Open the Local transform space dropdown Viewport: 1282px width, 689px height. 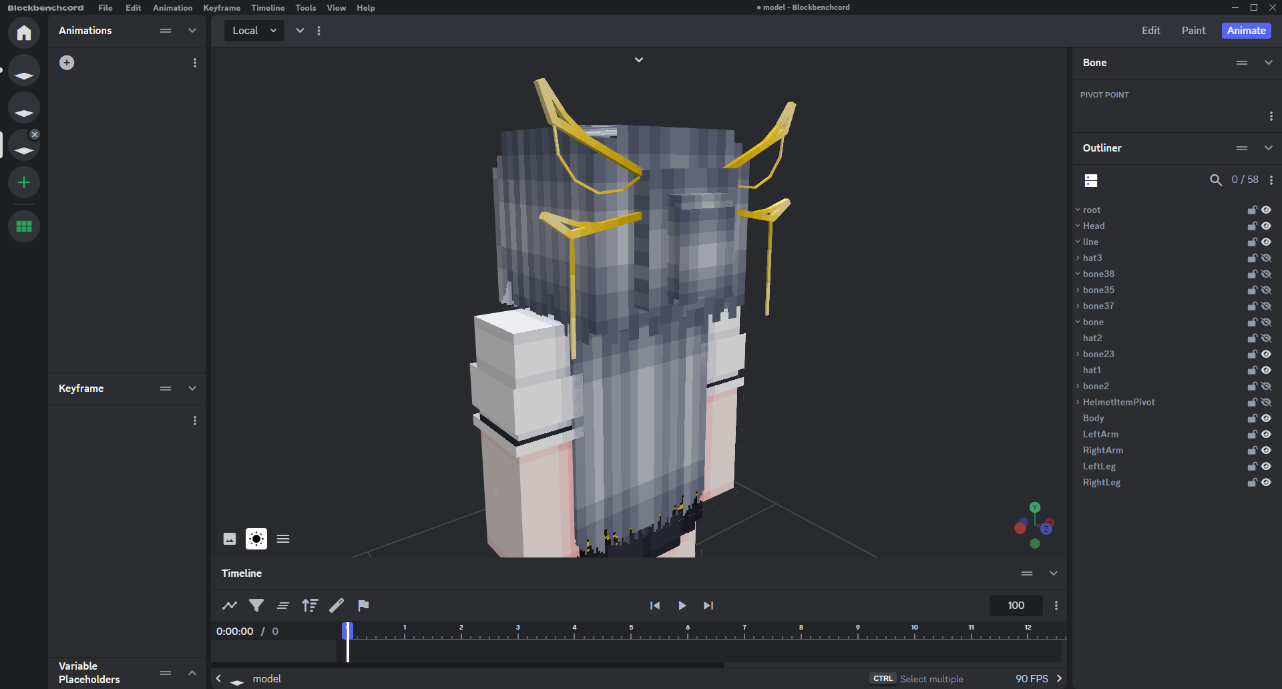click(254, 31)
